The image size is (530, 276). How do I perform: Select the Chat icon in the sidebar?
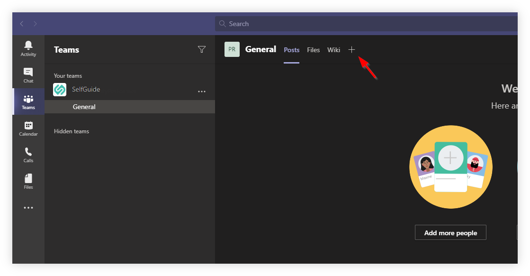(x=28, y=74)
